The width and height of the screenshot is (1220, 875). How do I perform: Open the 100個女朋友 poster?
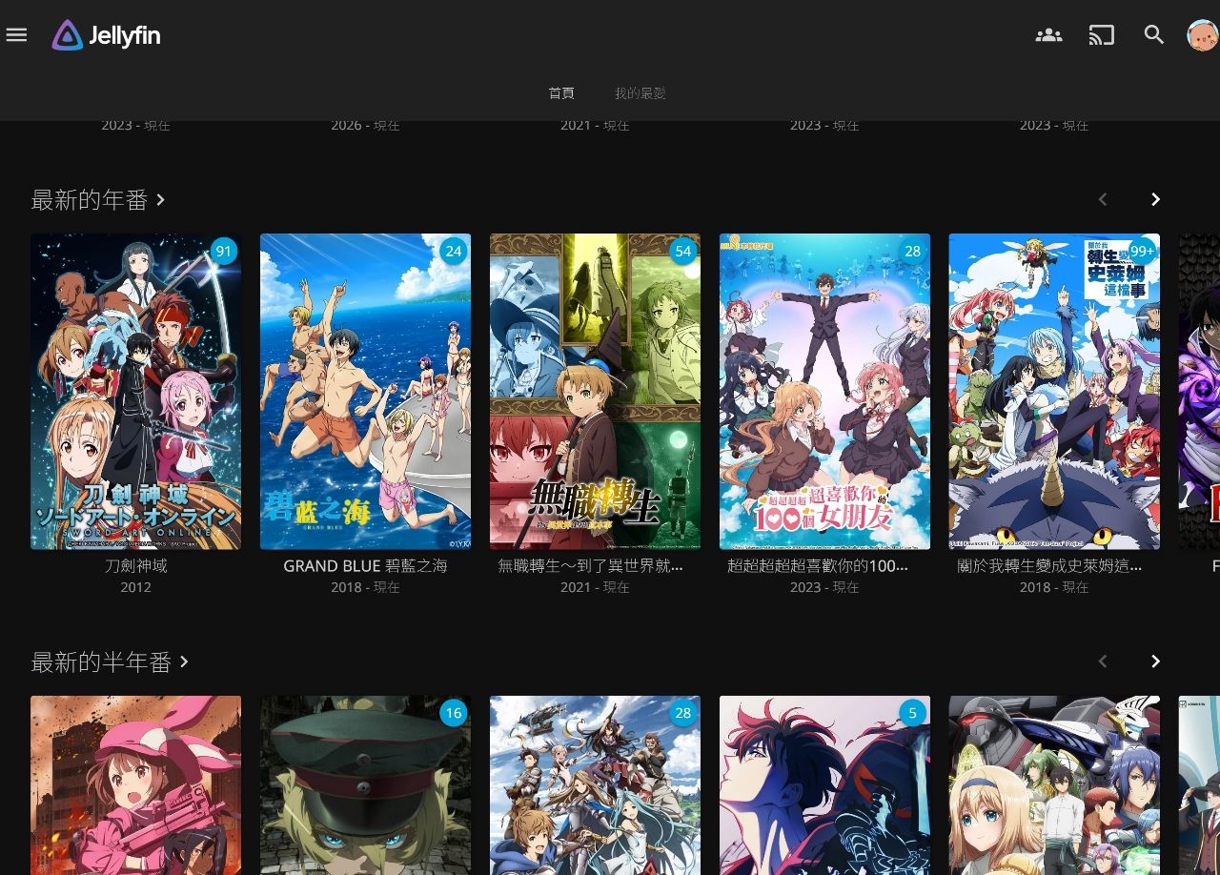[824, 392]
